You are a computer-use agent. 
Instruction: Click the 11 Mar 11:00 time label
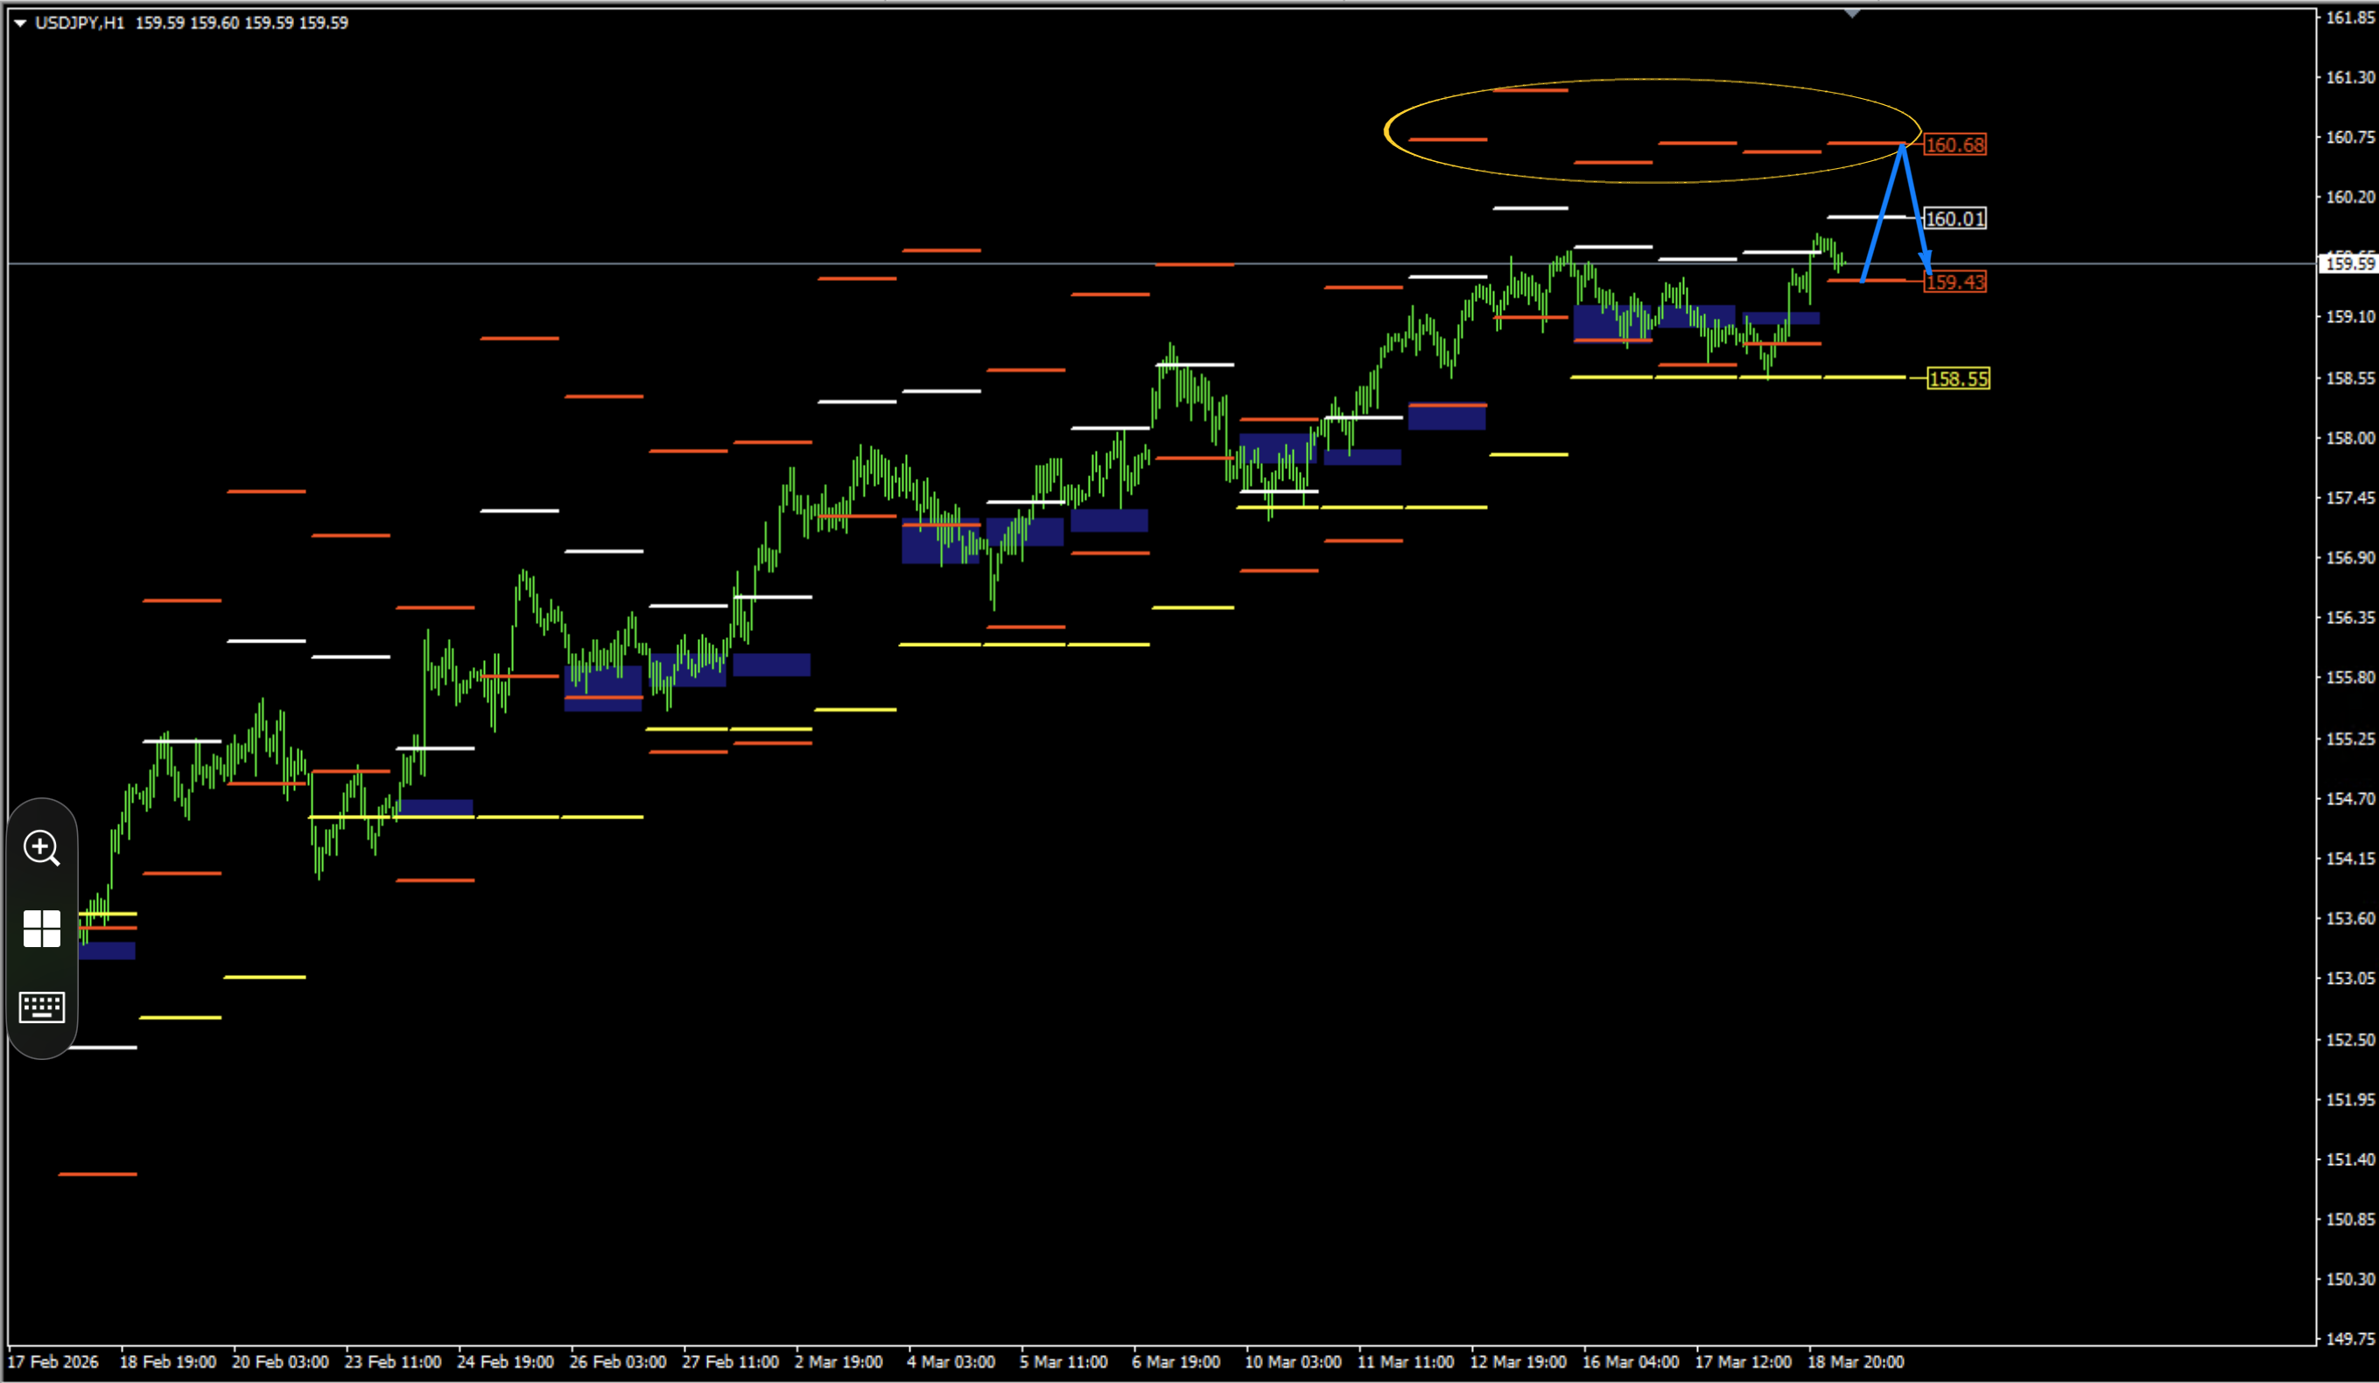1406,1362
